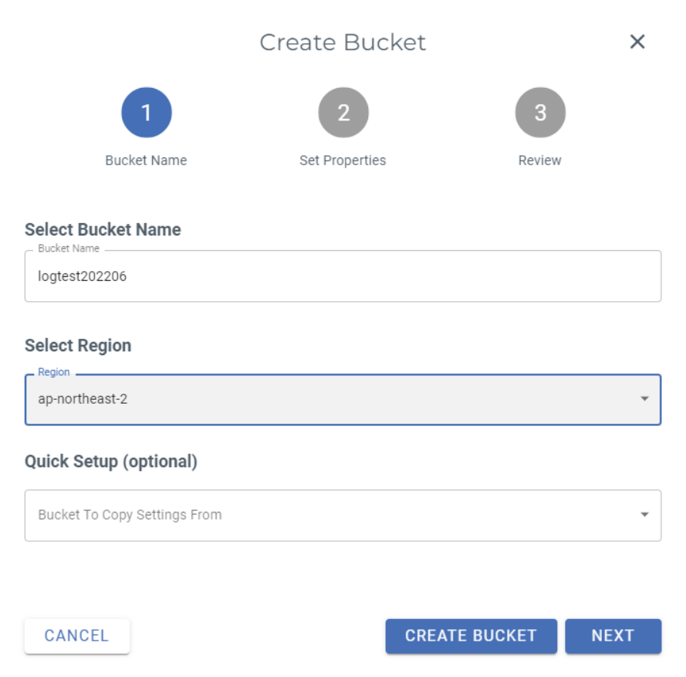
Task: Click the Quick Setup (optional) heading
Action: point(111,462)
